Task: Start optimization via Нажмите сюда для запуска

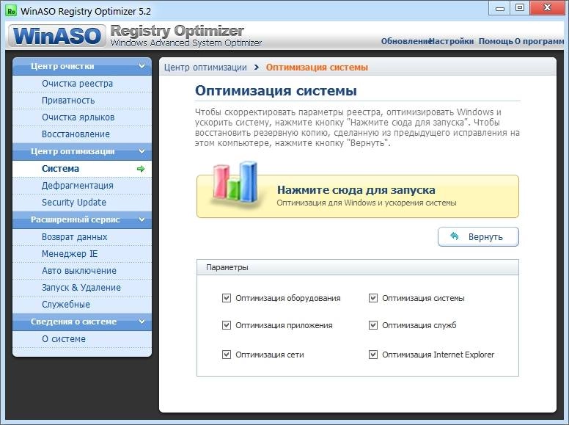Action: pos(357,197)
